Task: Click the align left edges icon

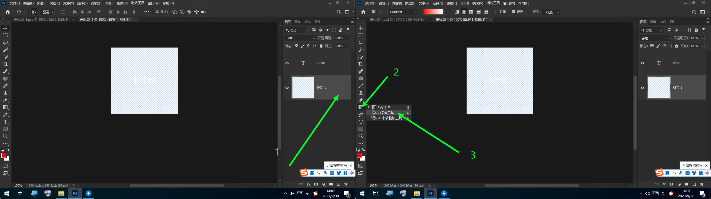Action: pyautogui.click(x=75, y=12)
